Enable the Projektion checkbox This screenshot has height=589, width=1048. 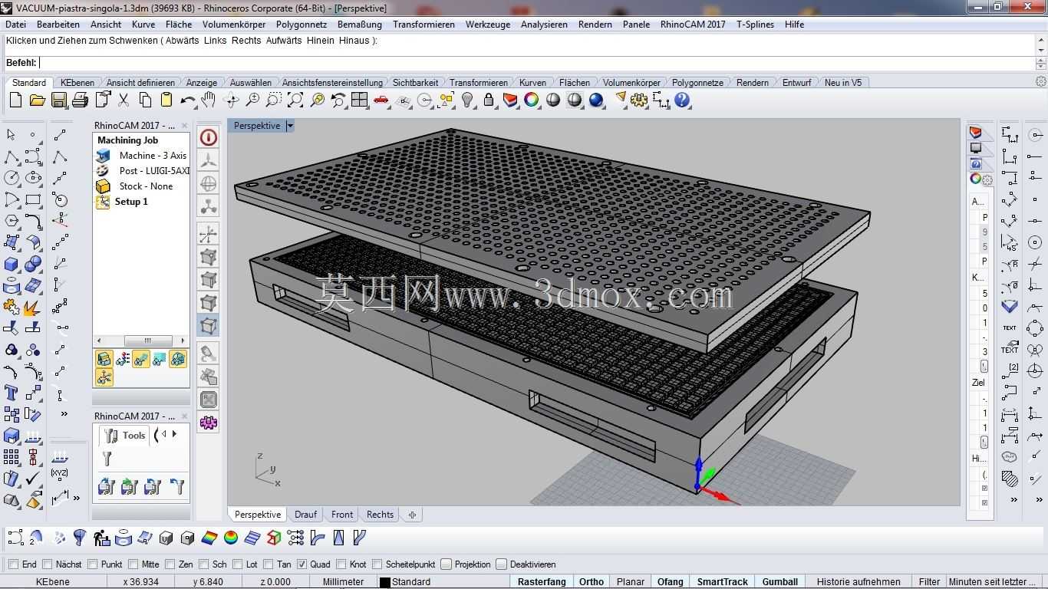coord(447,564)
